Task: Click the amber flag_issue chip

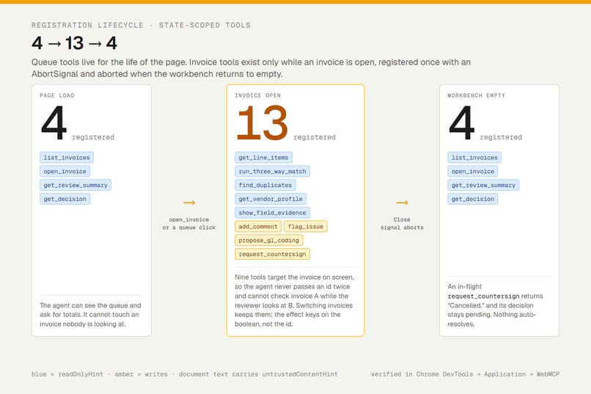Action: click(306, 227)
